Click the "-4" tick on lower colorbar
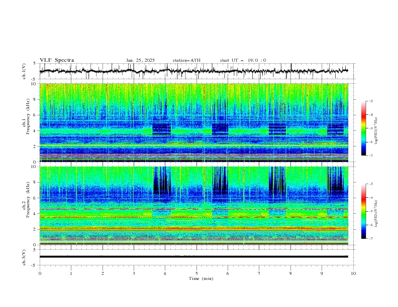Image resolution: width=398 pixels, height=307 pixels. [x=371, y=198]
